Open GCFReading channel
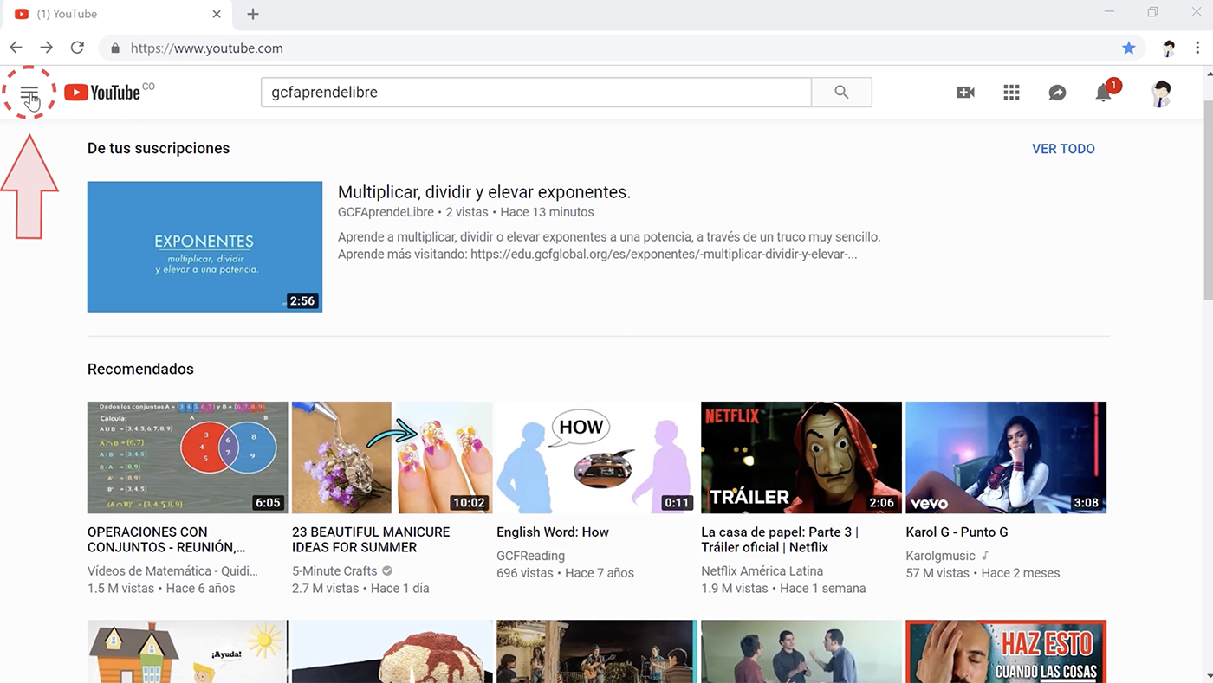The image size is (1213, 683). tap(530, 556)
